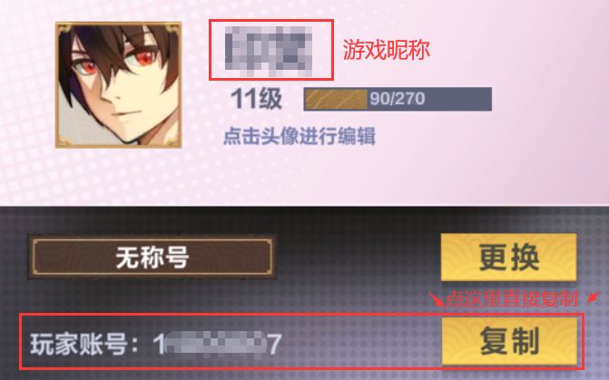The height and width of the screenshot is (380, 609).
Task: Click the yellow 复制 button
Action: 509,341
